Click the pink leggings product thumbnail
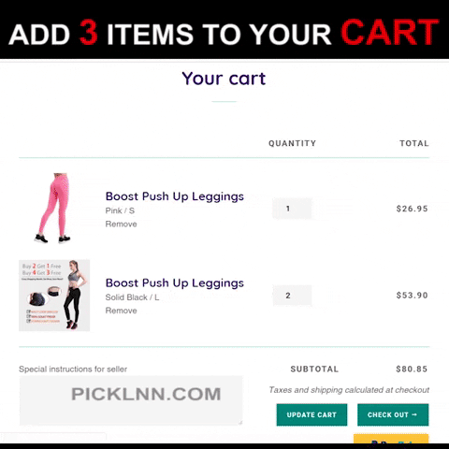The width and height of the screenshot is (449, 449). click(53, 208)
